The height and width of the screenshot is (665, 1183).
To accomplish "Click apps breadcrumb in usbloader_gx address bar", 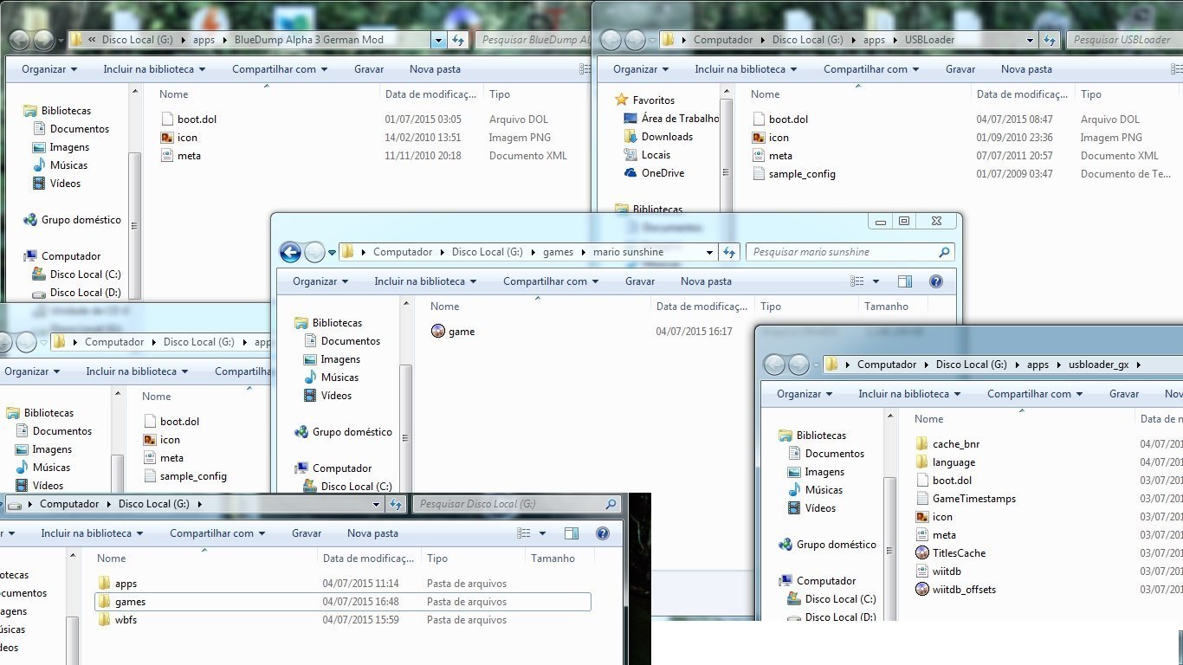I will coord(1038,365).
